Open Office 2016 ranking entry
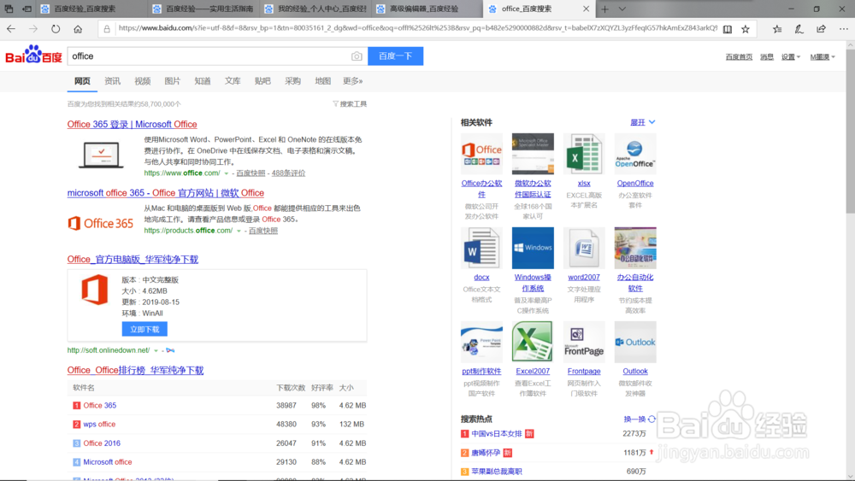The height and width of the screenshot is (481, 855). click(102, 443)
